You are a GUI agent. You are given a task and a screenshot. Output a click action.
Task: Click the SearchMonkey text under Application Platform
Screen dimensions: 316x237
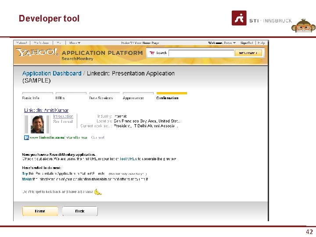pos(77,59)
